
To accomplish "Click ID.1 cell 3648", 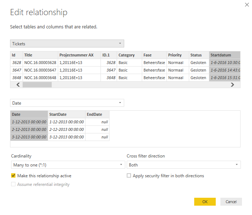I will (x=109, y=78).
